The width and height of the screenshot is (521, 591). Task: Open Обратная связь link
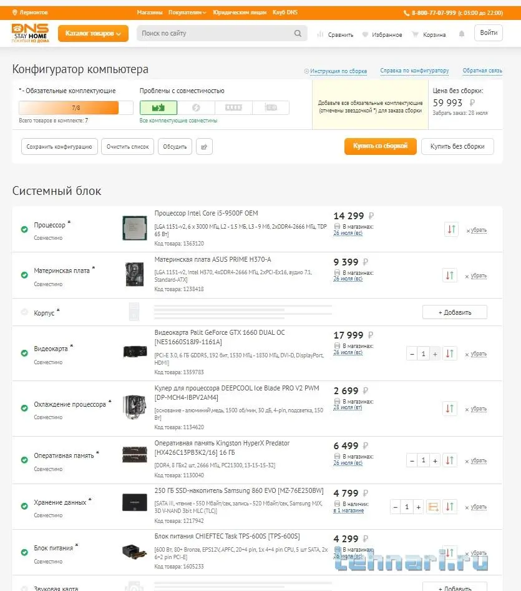point(482,71)
